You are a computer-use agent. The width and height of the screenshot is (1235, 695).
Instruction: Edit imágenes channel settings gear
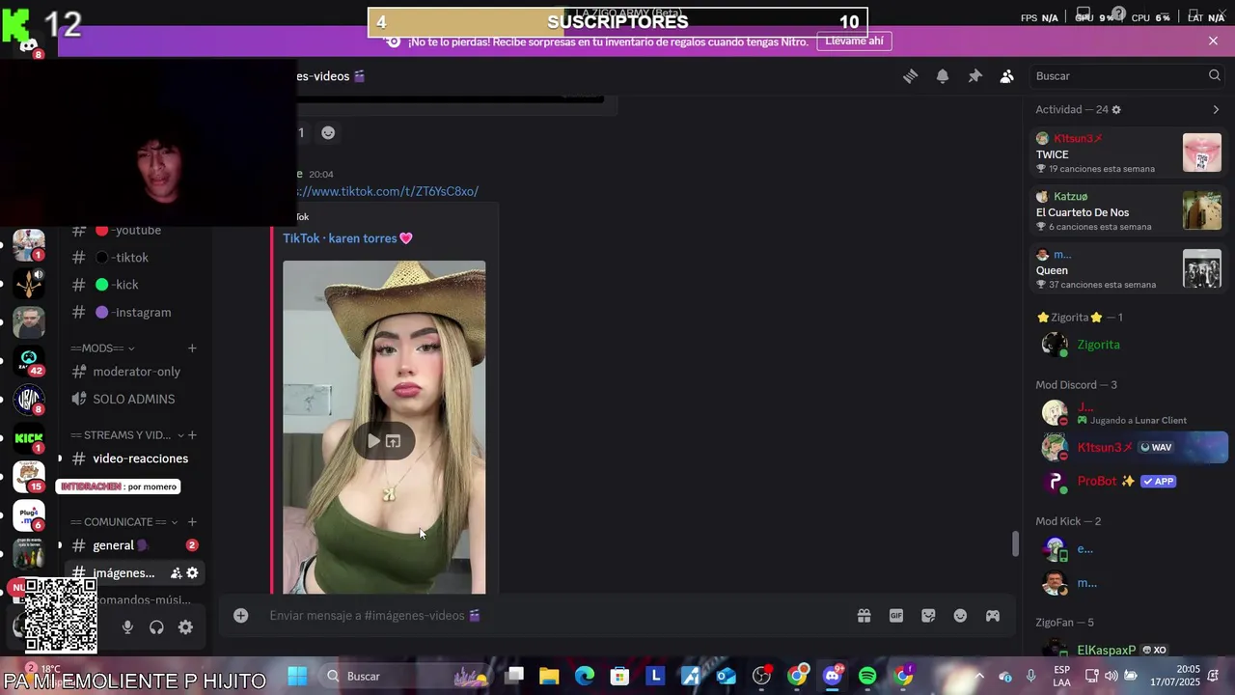(192, 572)
